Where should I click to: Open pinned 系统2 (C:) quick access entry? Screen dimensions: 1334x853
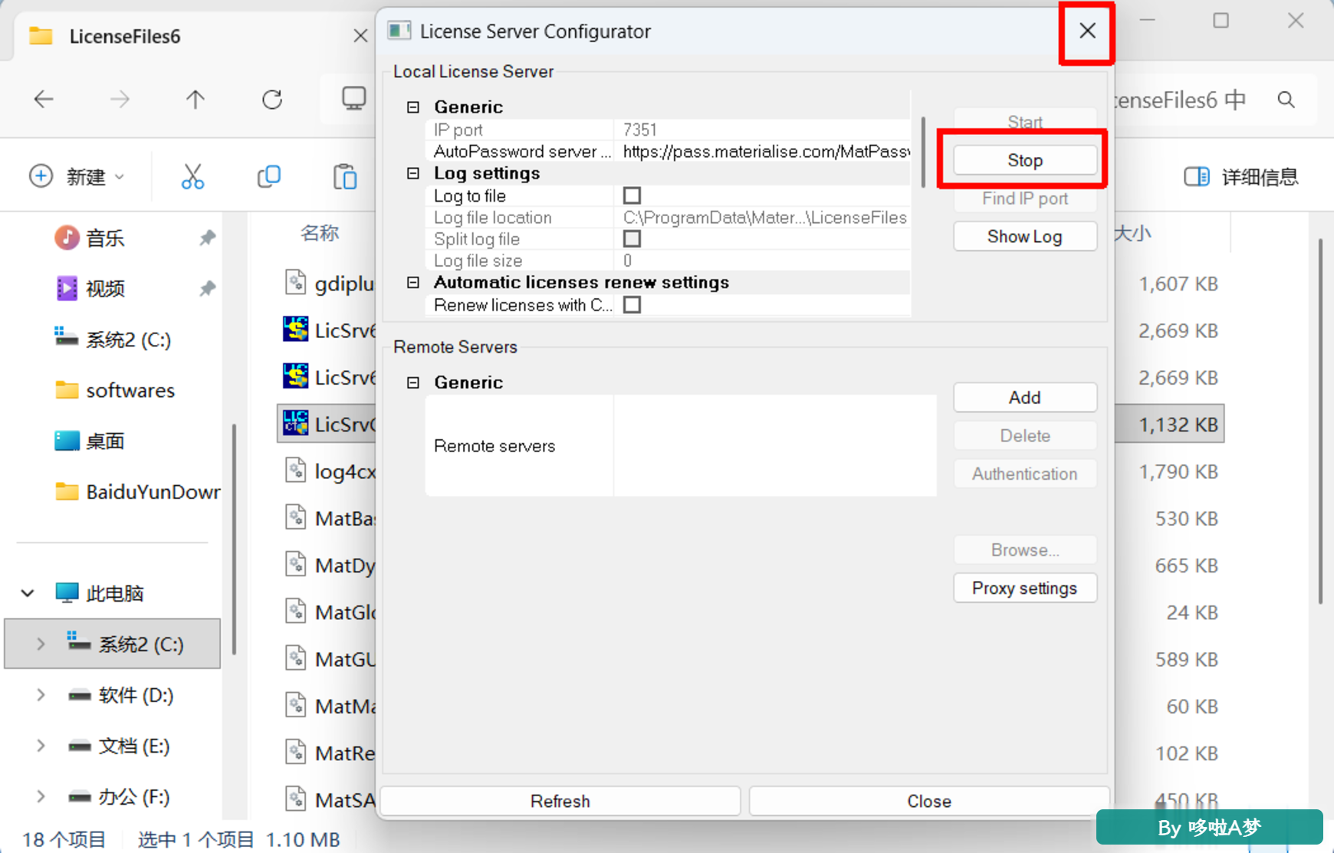coord(113,340)
